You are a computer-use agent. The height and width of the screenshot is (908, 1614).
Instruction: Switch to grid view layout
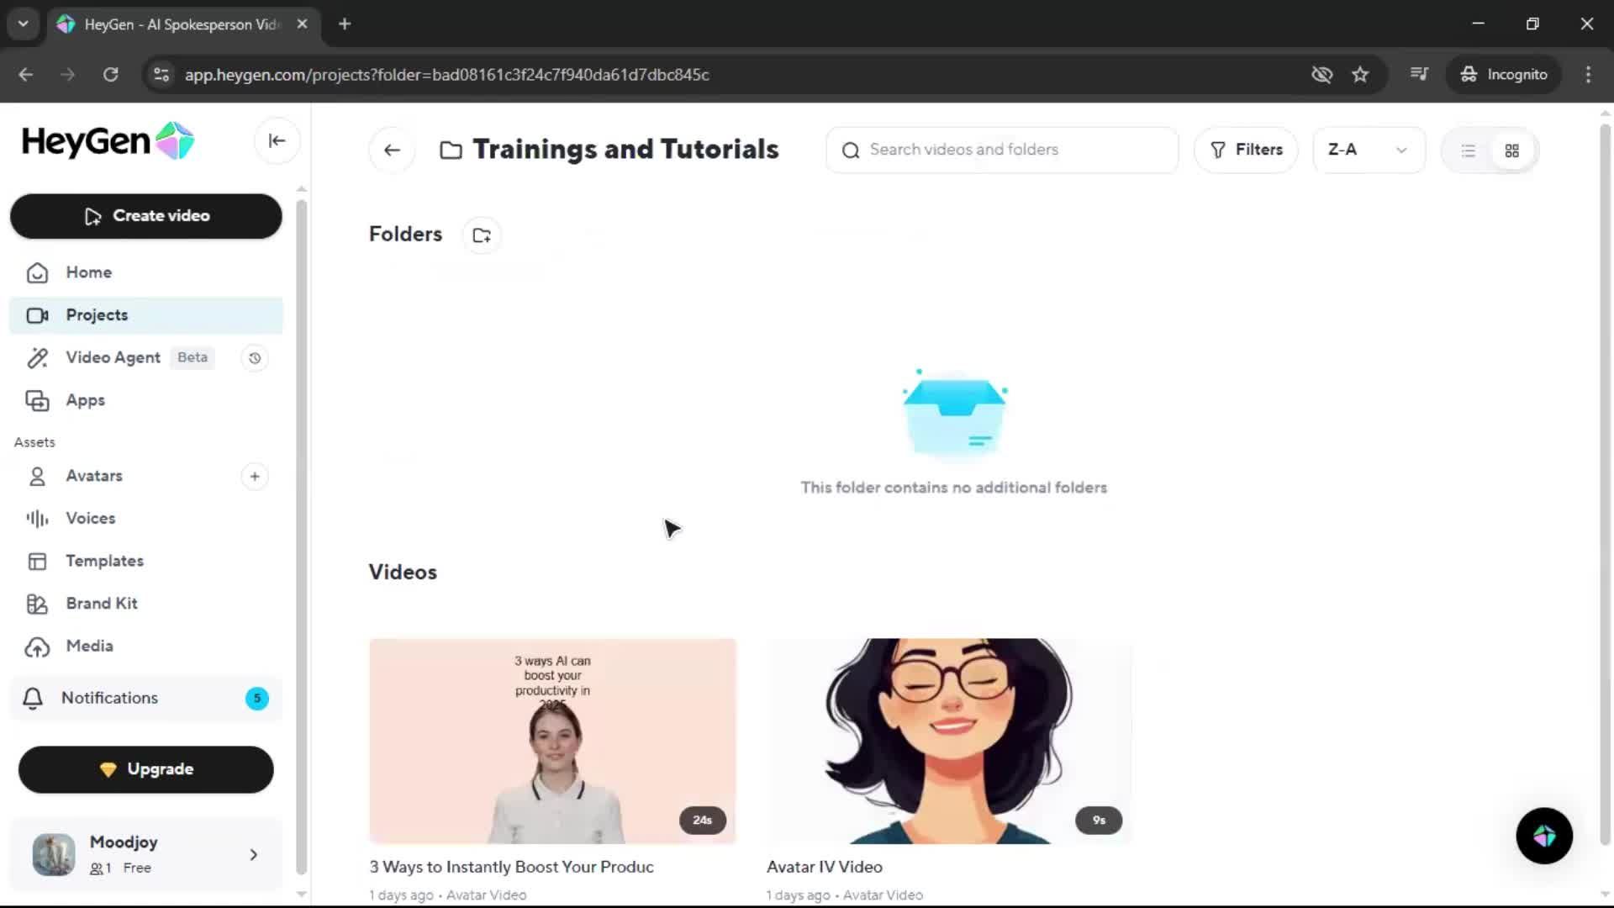(x=1512, y=151)
